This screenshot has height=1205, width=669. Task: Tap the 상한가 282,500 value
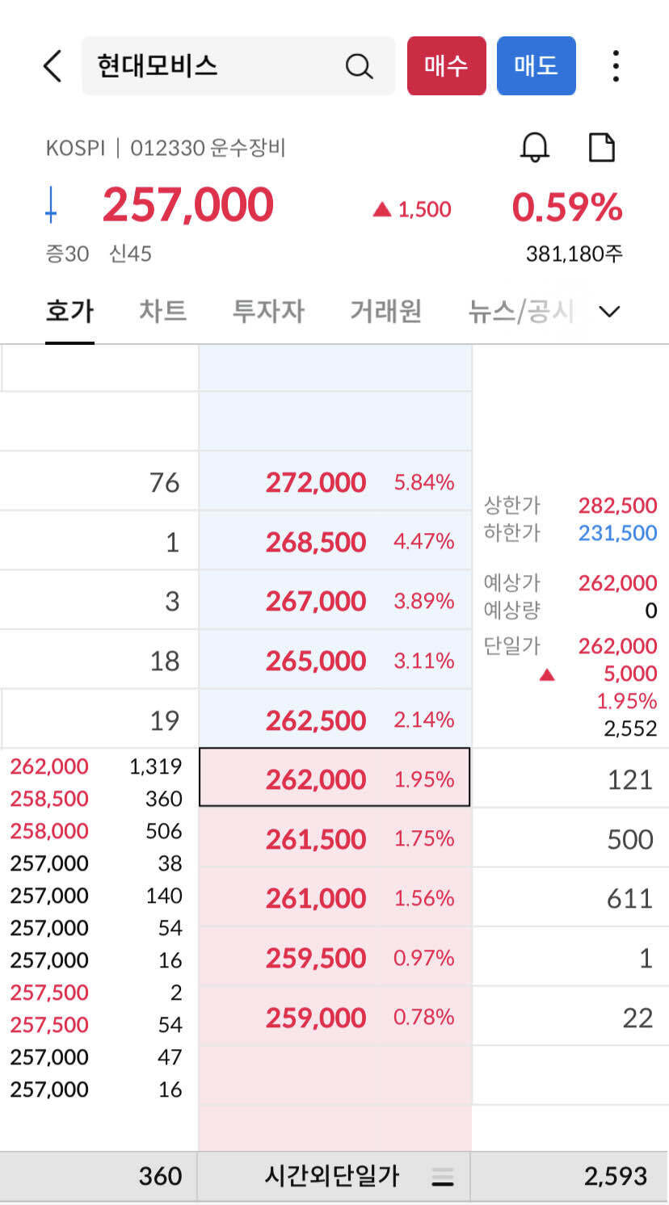pos(616,506)
